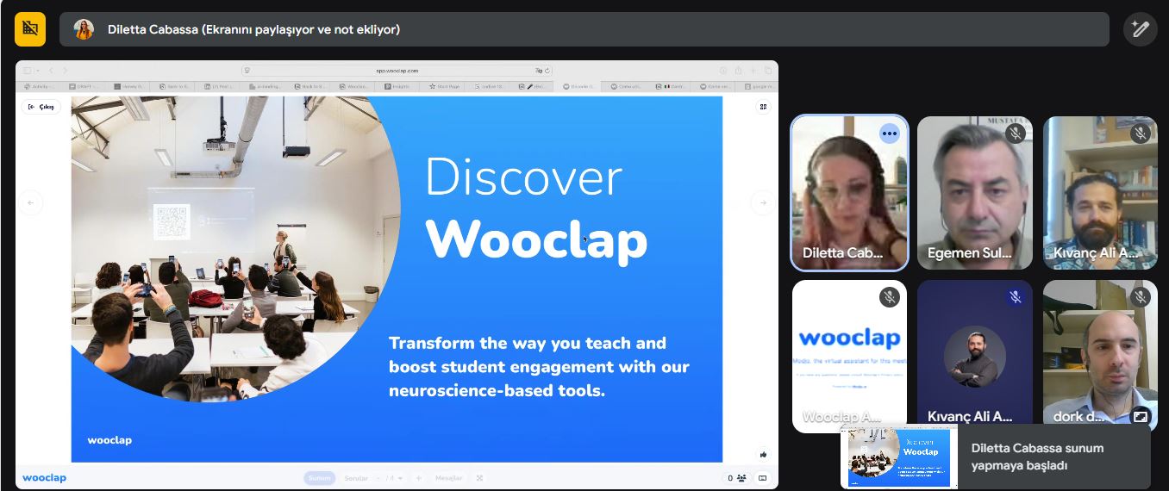Image resolution: width=1169 pixels, height=491 pixels.
Task: Click the spo.wooclap.com address bar
Action: pos(397,71)
